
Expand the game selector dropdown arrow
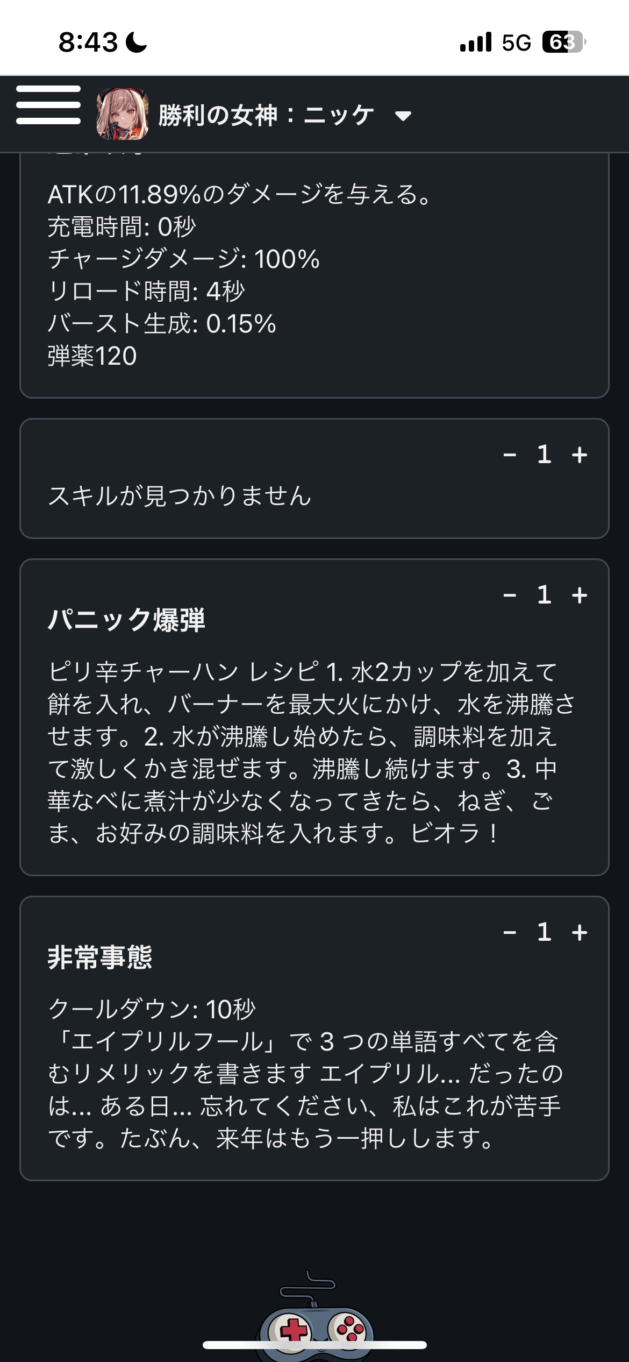click(x=403, y=116)
